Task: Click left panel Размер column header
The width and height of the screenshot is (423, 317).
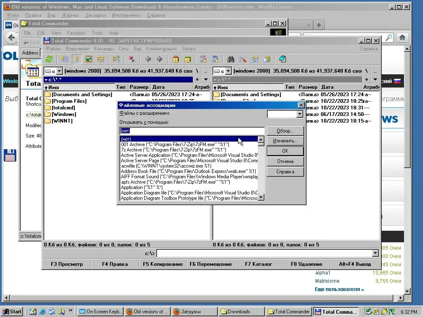Action: pos(139,87)
